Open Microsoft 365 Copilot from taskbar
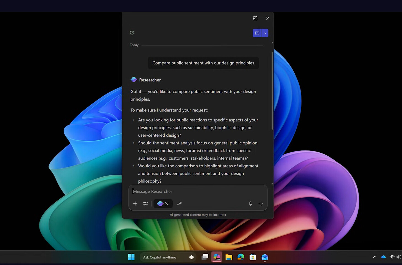This screenshot has width=402, height=265. click(217, 257)
